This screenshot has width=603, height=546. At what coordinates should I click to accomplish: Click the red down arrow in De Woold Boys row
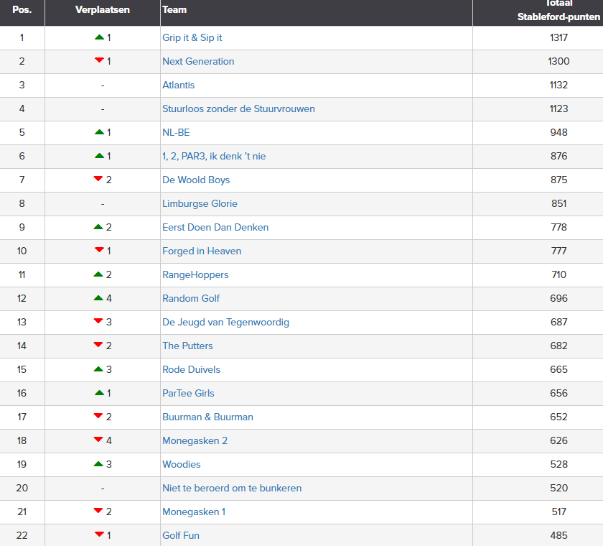tap(98, 179)
